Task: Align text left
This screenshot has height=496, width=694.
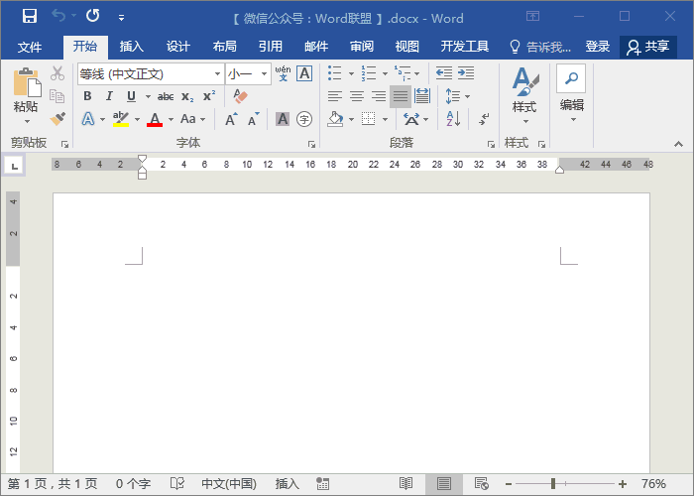Action: (335, 96)
